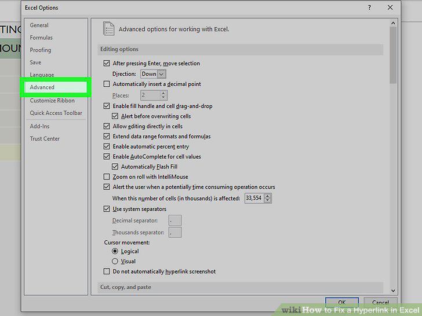This screenshot has height=316, width=422.
Task: Toggle Alert before overwriting cells
Action: 115,116
